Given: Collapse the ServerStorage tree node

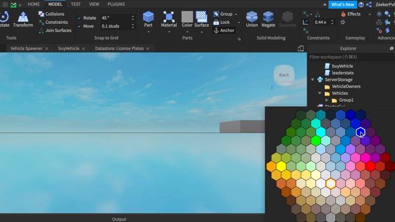Looking at the screenshot, I should [x=313, y=80].
